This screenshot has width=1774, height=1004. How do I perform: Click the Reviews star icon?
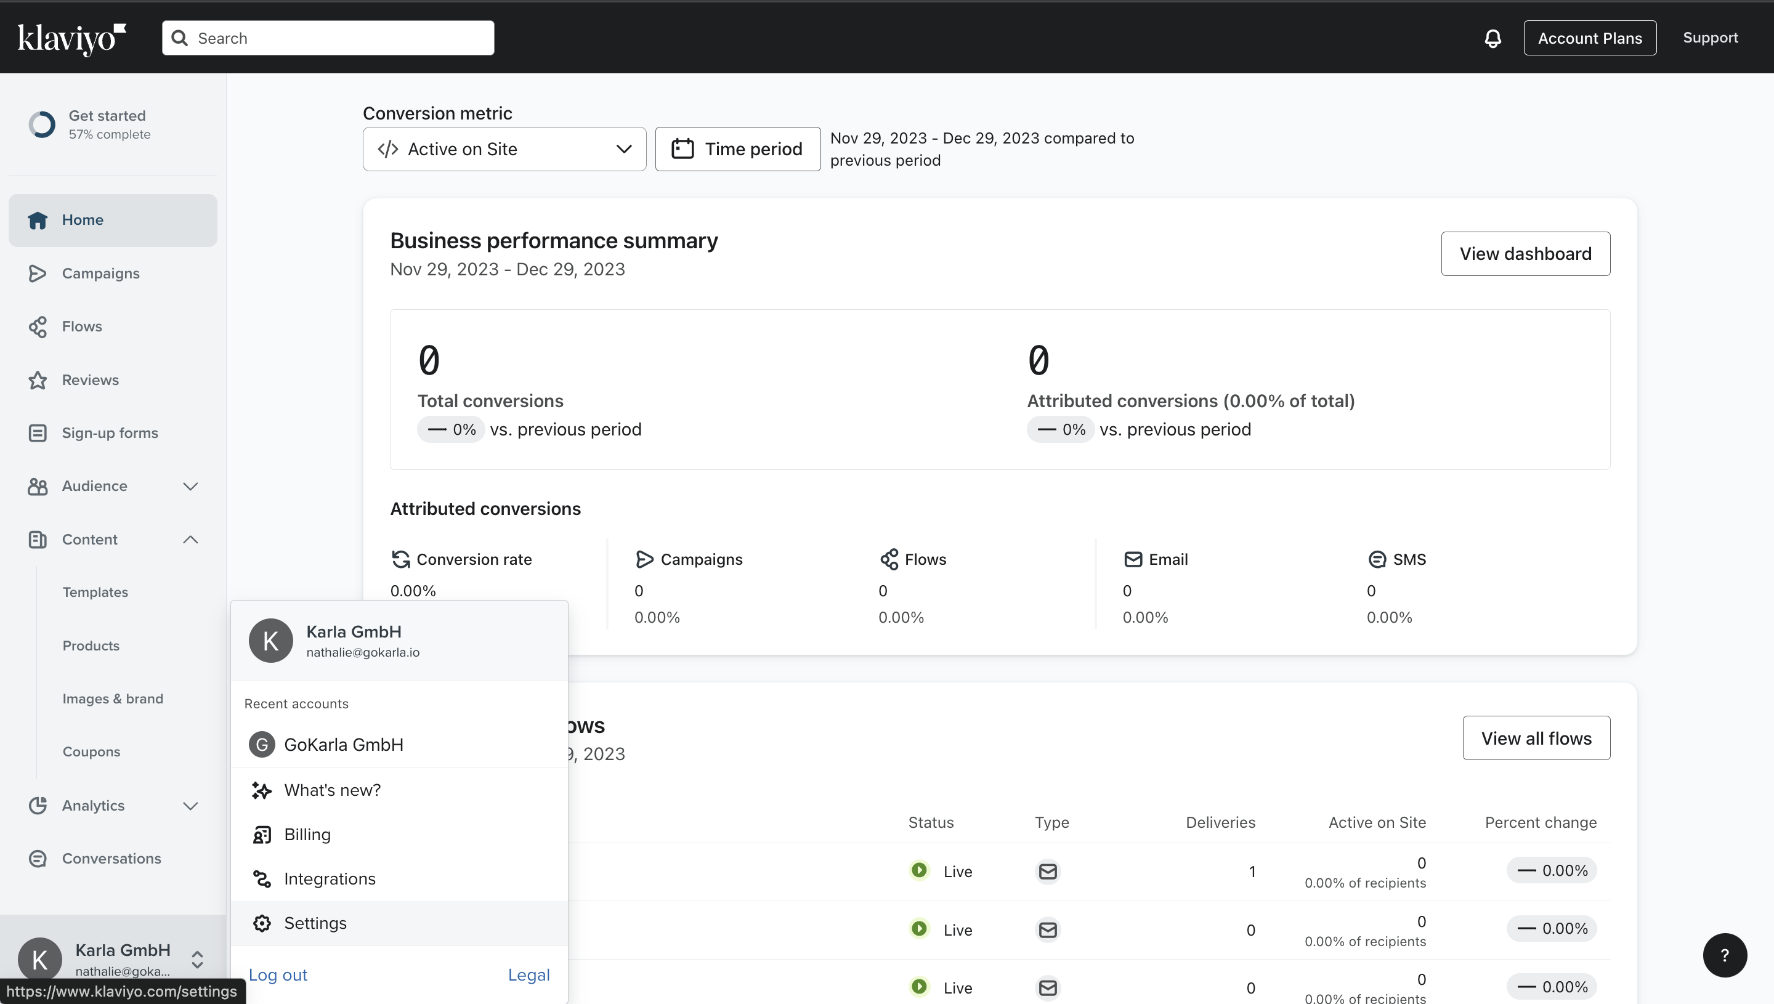coord(37,380)
